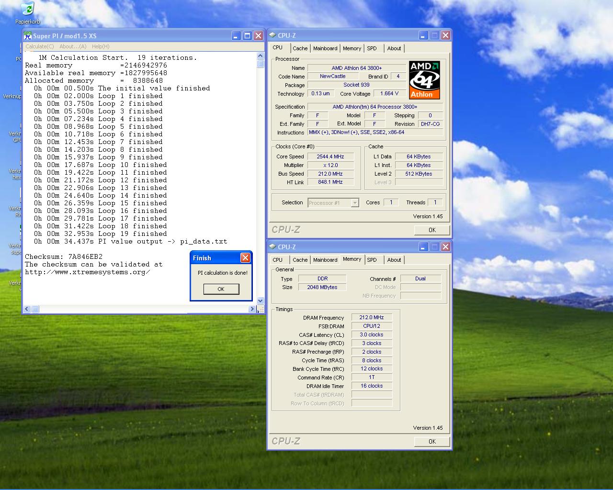613x490 pixels.
Task: Click the Instructions MMX, 3DNow!, SSE field
Action: pos(375,133)
